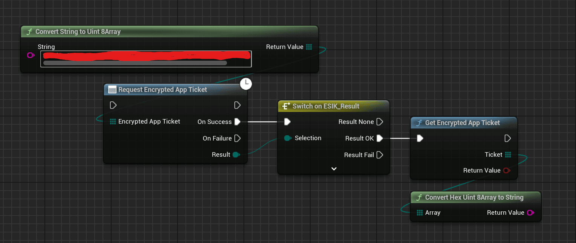The width and height of the screenshot is (576, 243).
Task: Expand hidden pins chevron on Switch on ESIK_Result
Action: tap(333, 168)
